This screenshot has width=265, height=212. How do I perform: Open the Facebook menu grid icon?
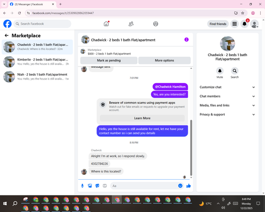pyautogui.click(x=234, y=24)
